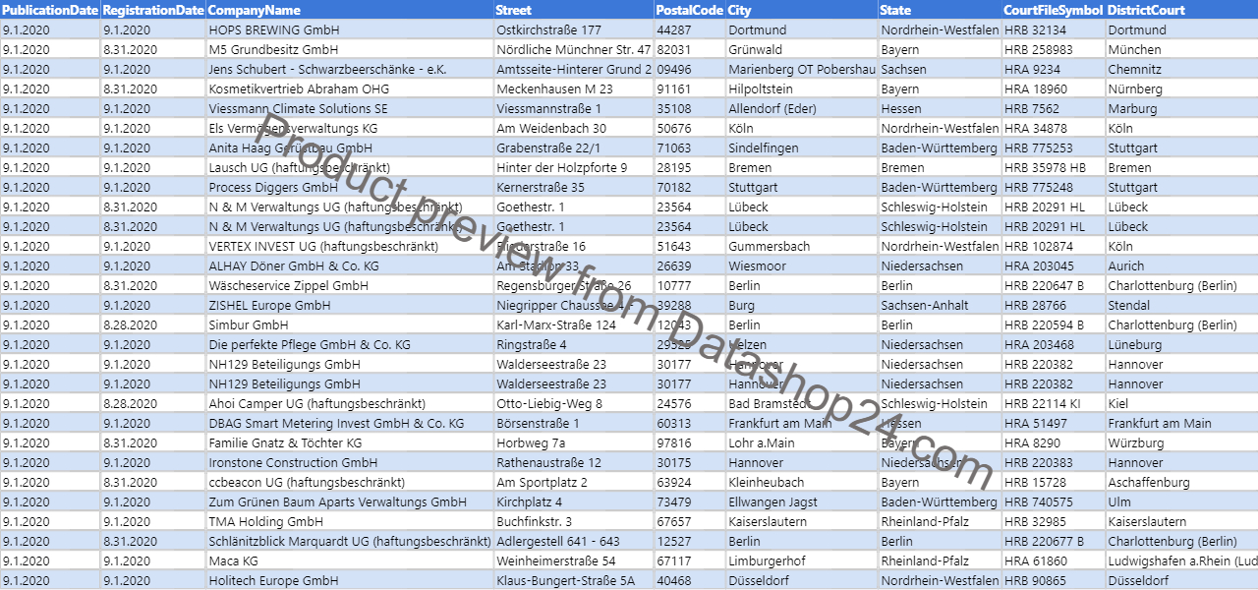Image resolution: width=1258 pixels, height=590 pixels.
Task: Select the DistrictCourt column header
Action: 1181,10
